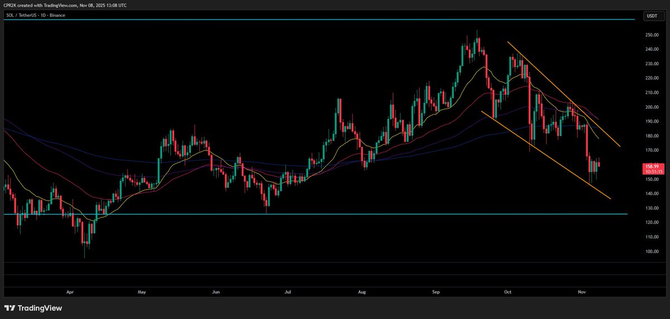Click the 170.00 price axis label
The image size is (670, 319).
click(652, 150)
